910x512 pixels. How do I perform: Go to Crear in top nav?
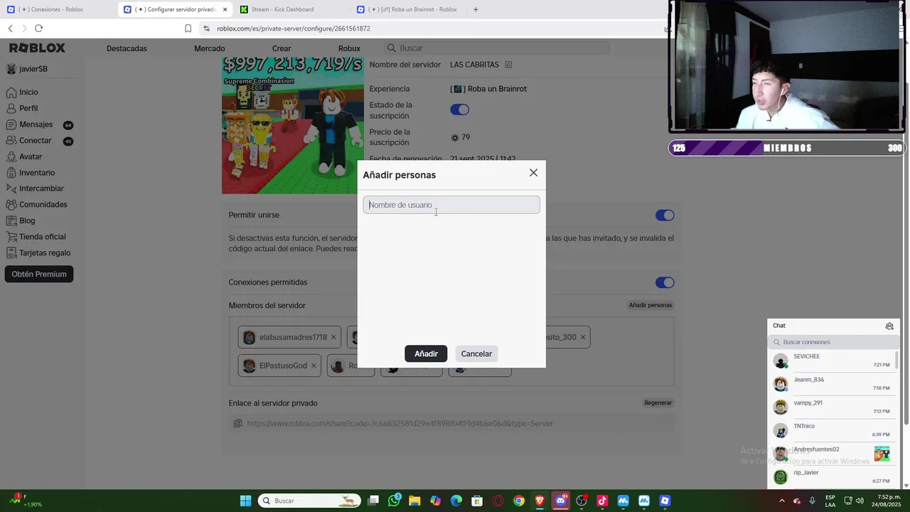[x=282, y=48]
